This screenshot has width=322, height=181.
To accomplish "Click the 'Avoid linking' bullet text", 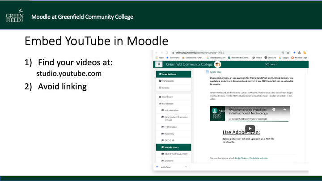I will tap(62, 87).
